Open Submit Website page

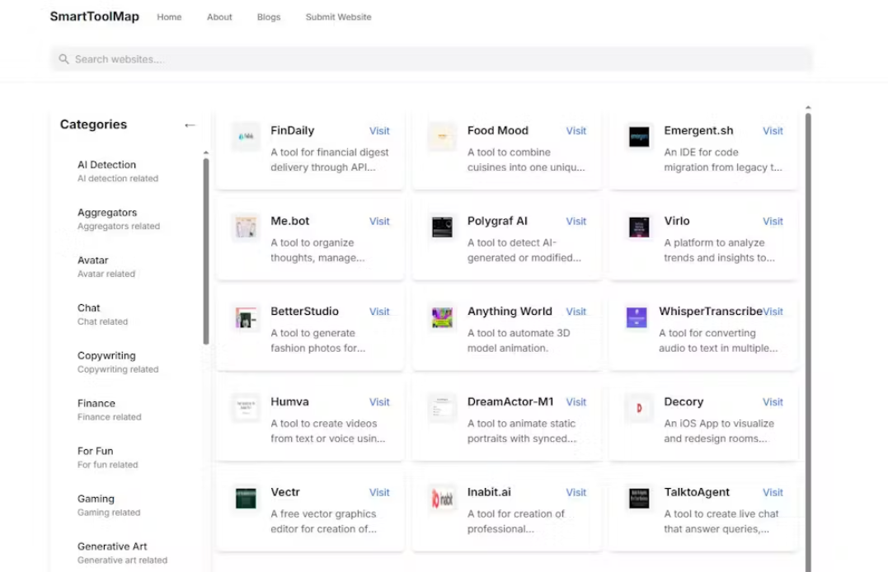(x=339, y=17)
